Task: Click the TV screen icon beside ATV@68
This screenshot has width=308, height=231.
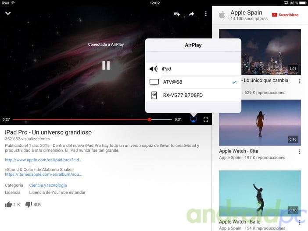Action: pos(154,82)
